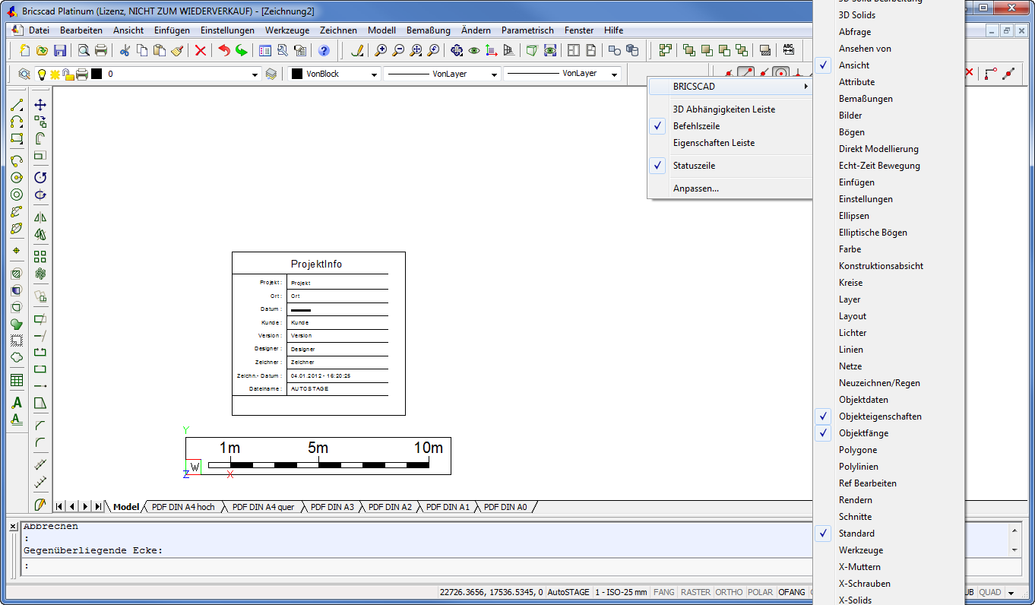Click Anpassen... in the context menu
This screenshot has width=1035, height=605.
click(x=695, y=188)
